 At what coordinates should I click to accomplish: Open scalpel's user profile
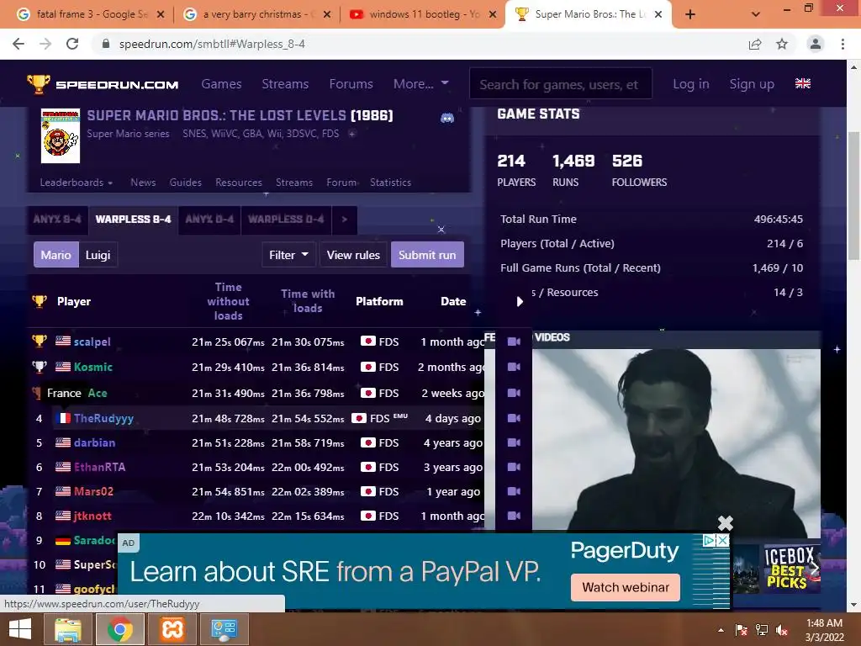(92, 342)
